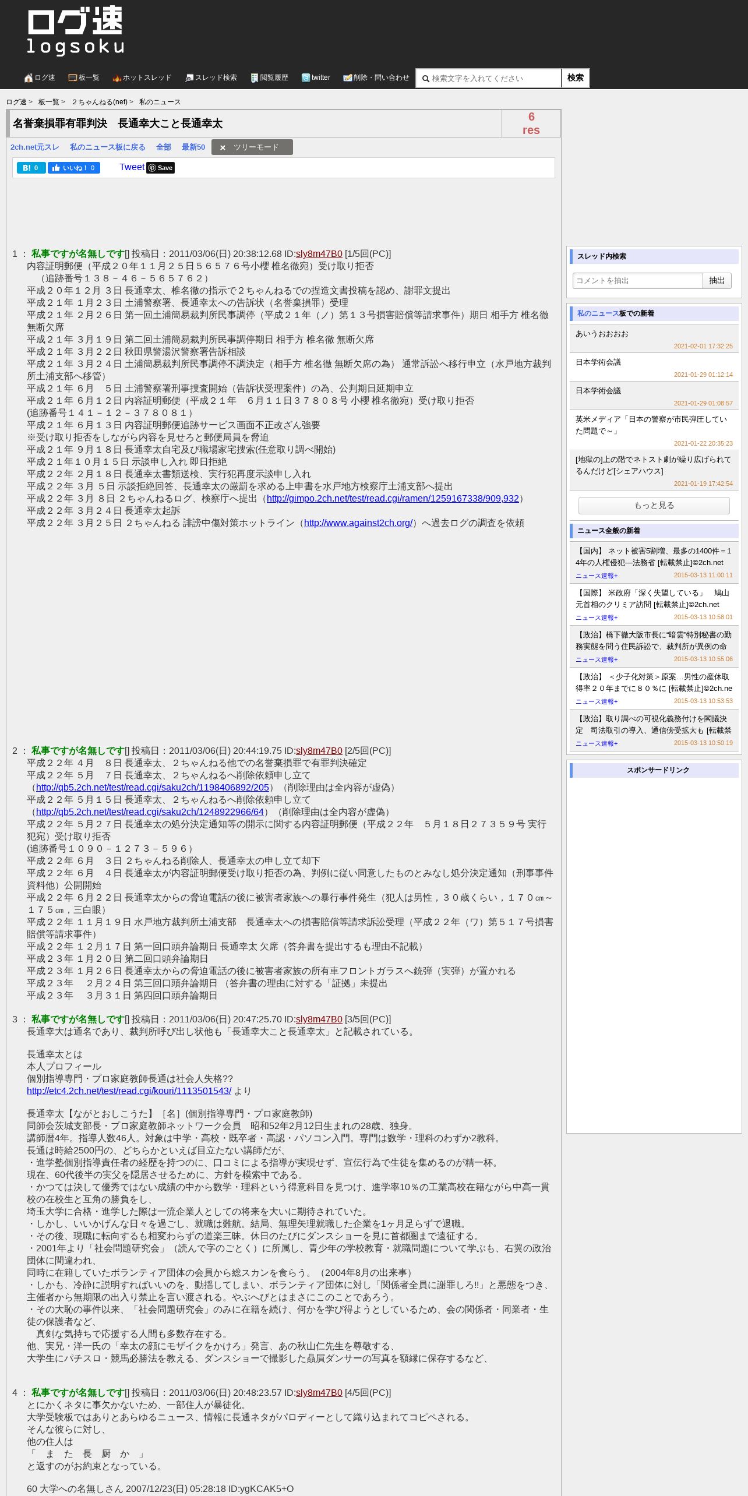Click the 検索 search button
This screenshot has height=1496, width=748.
tap(576, 77)
